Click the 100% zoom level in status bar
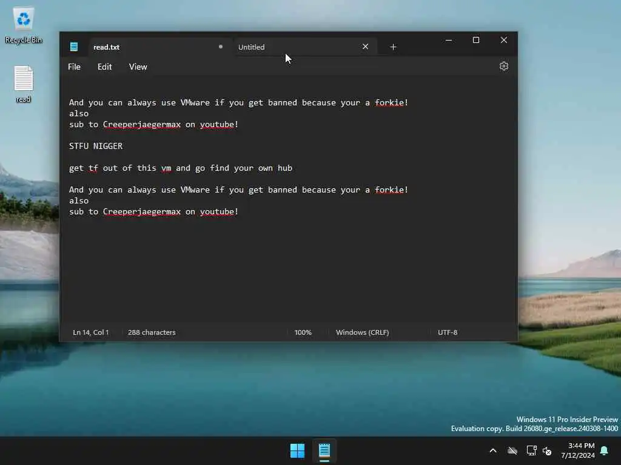 point(303,332)
